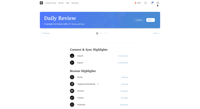Click the Articles newspaper icon
The width and height of the screenshot is (200, 109).
point(72,91)
